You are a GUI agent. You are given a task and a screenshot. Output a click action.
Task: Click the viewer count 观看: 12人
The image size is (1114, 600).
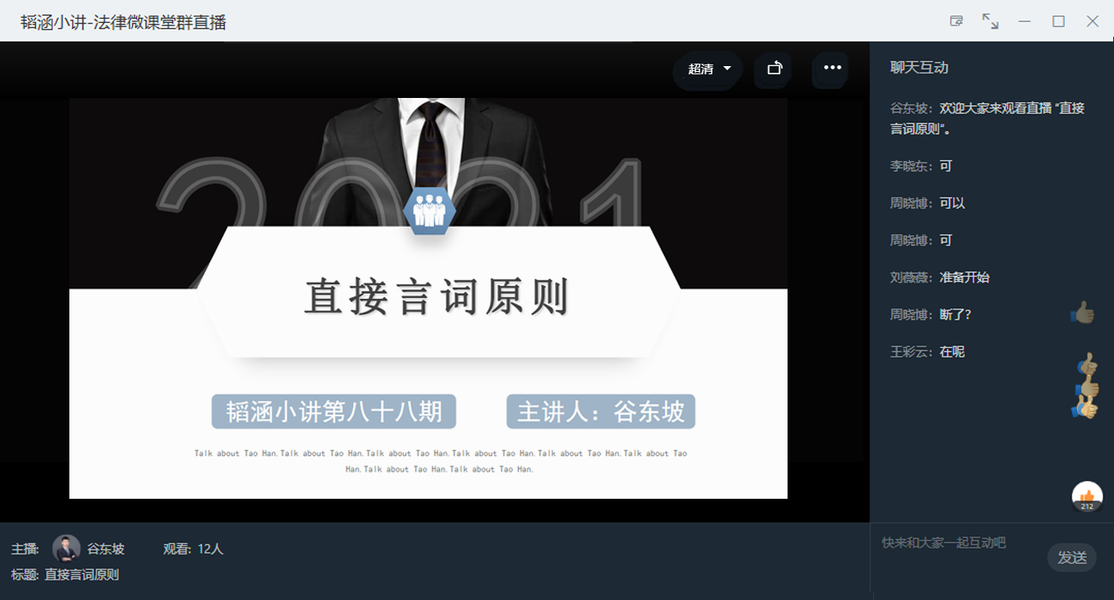pyautogui.click(x=193, y=549)
